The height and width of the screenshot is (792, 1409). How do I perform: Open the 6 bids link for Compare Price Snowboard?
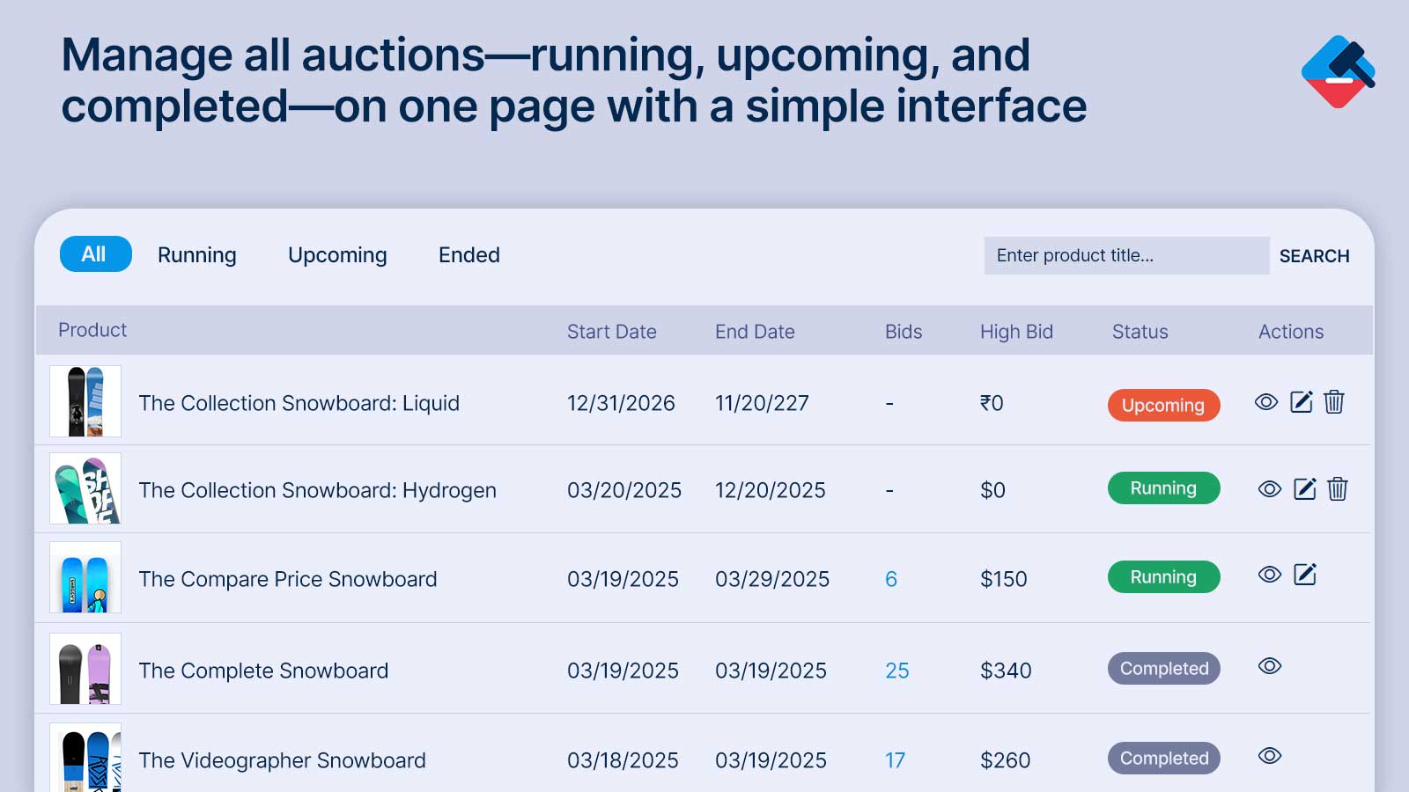click(891, 579)
